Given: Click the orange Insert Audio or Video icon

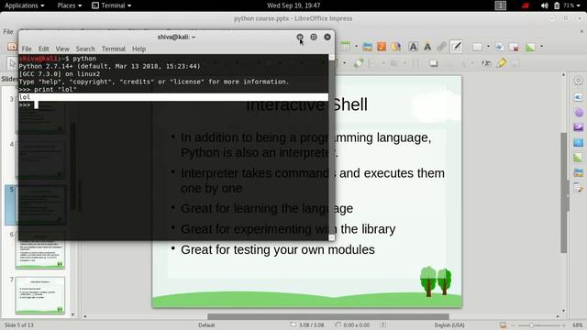Looking at the screenshot, I should (x=382, y=47).
